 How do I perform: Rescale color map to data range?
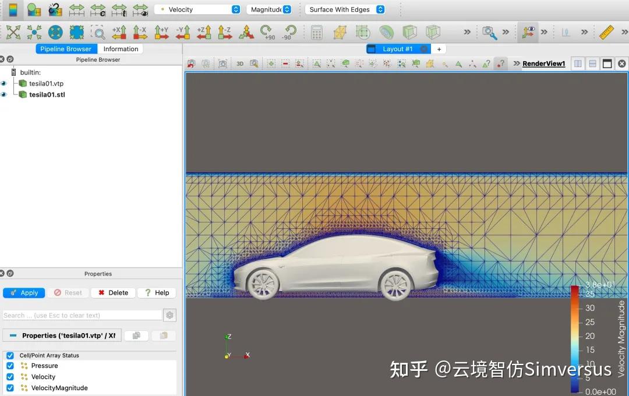click(77, 10)
